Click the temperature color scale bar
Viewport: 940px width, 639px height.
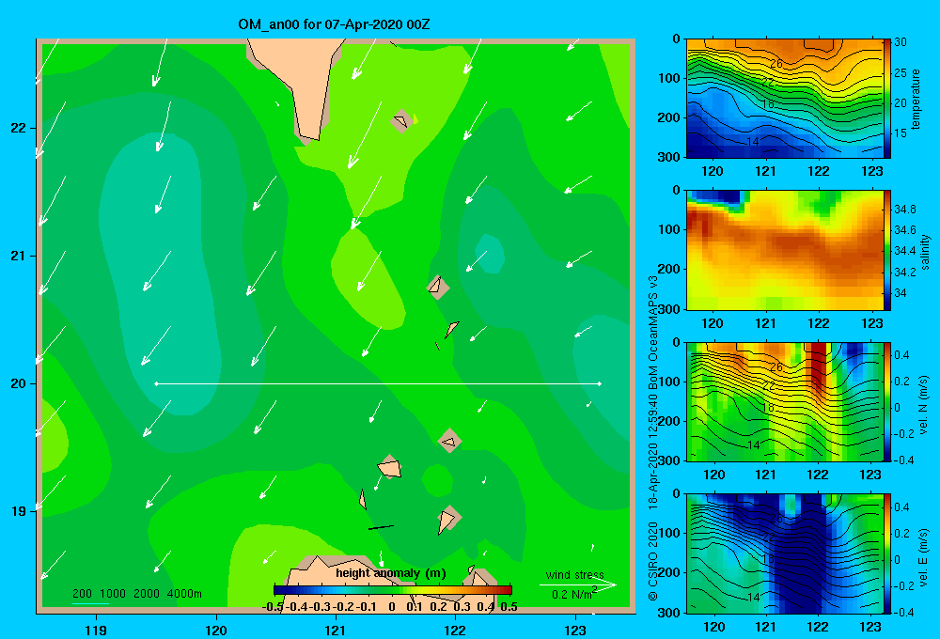(x=886, y=99)
